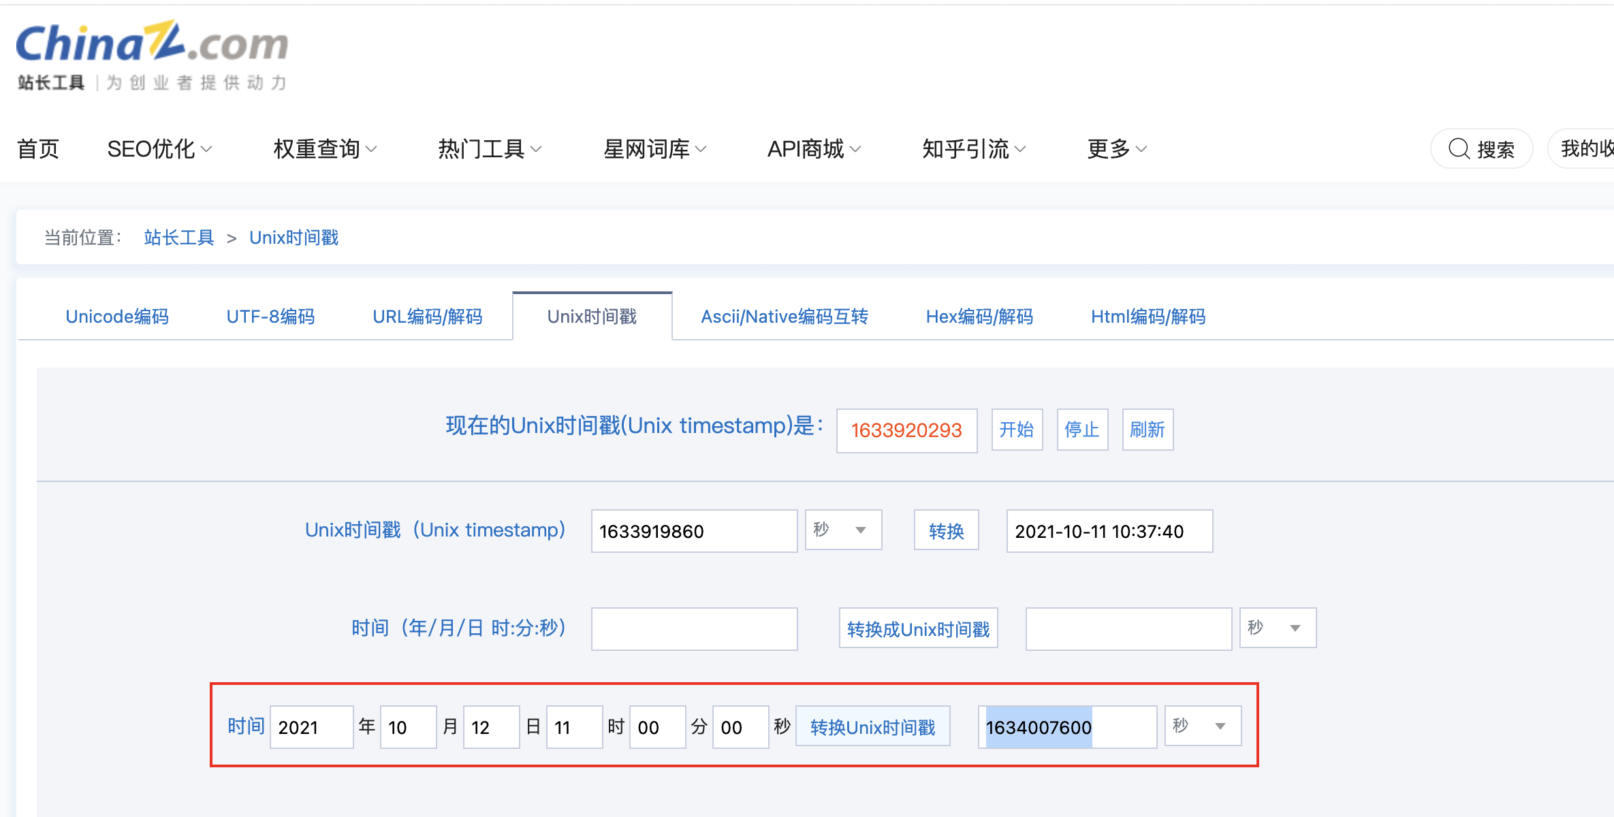Click the 站长工具 breadcrumb link
Viewport: 1614px width, 817px height.
click(x=179, y=238)
